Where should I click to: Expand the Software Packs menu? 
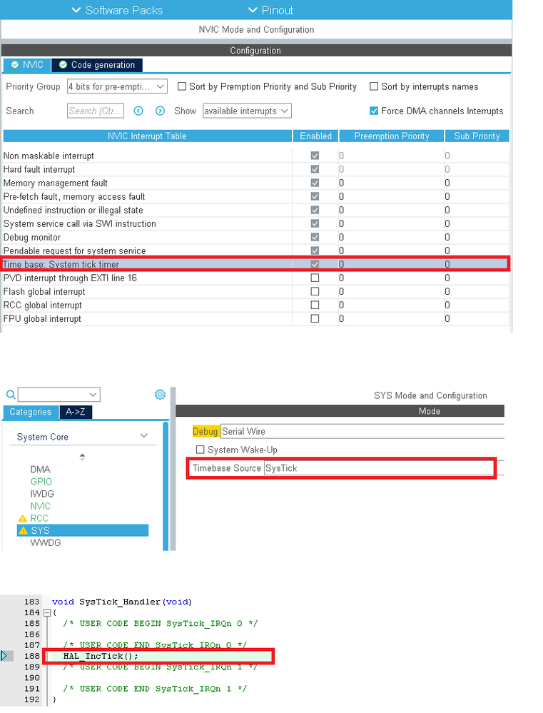click(x=117, y=10)
